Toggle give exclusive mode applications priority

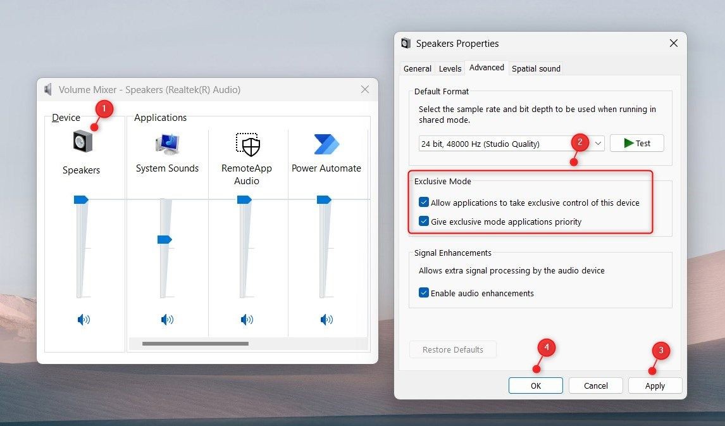click(x=423, y=221)
